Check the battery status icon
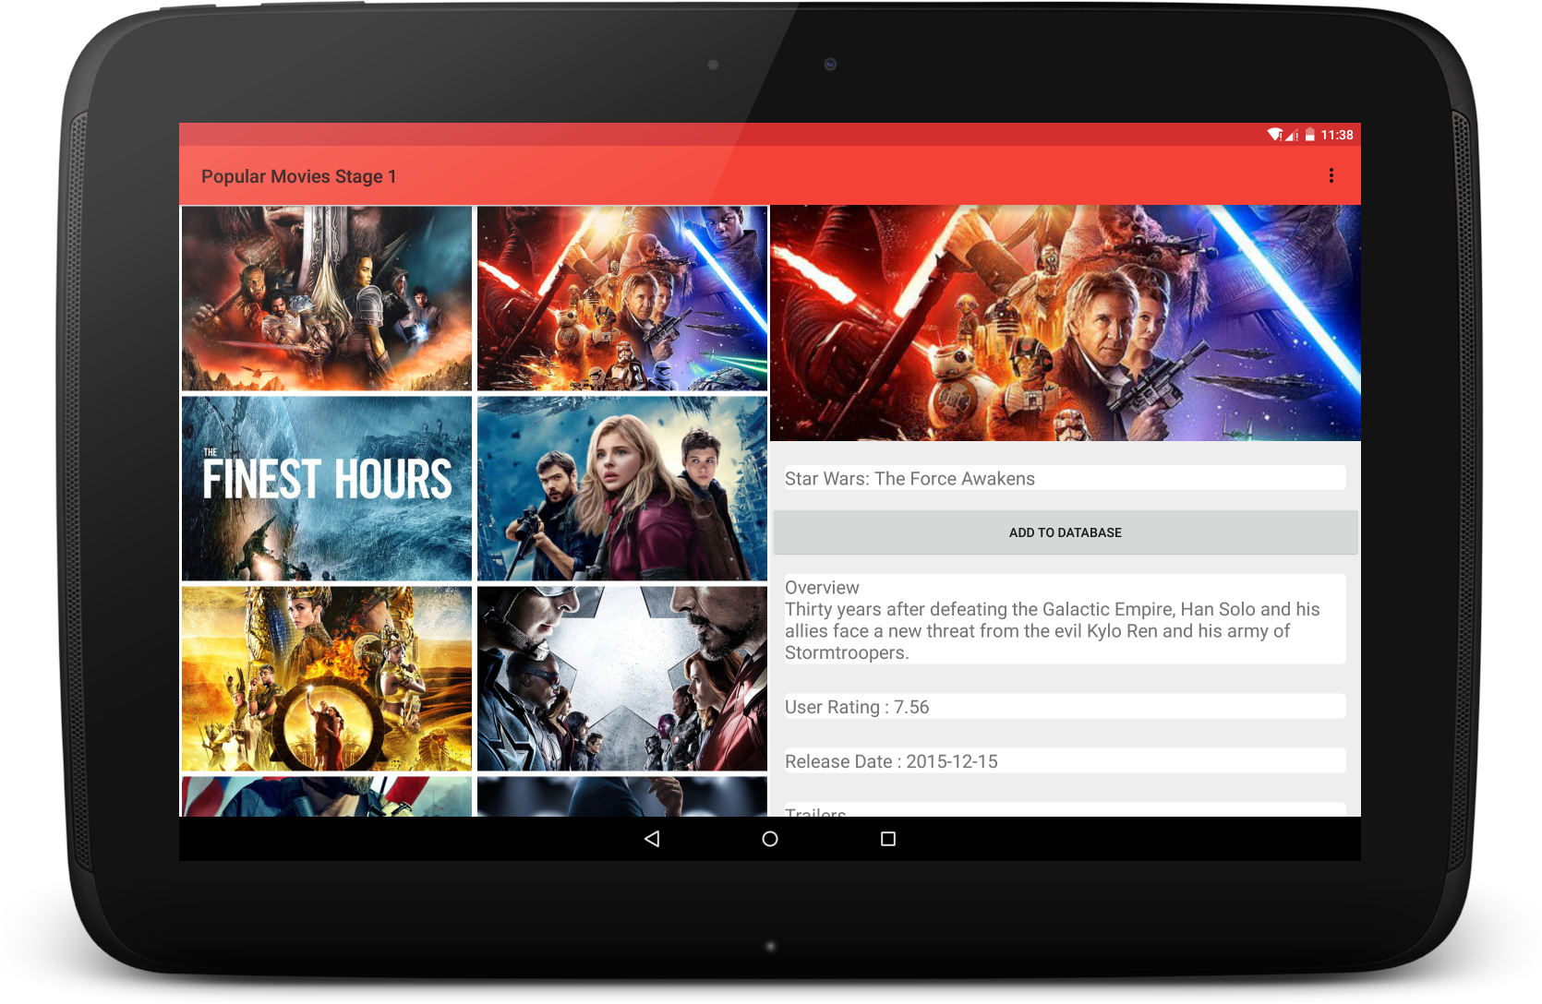Viewport: 1542px width, 1004px height. coord(1309,135)
